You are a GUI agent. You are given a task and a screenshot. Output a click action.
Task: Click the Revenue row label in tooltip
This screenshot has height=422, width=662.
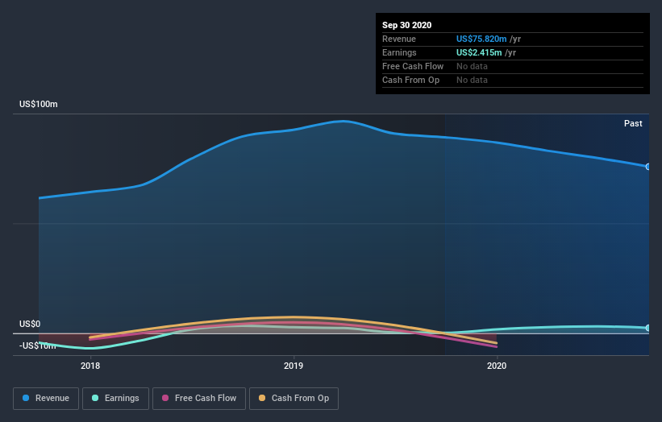[x=399, y=39]
